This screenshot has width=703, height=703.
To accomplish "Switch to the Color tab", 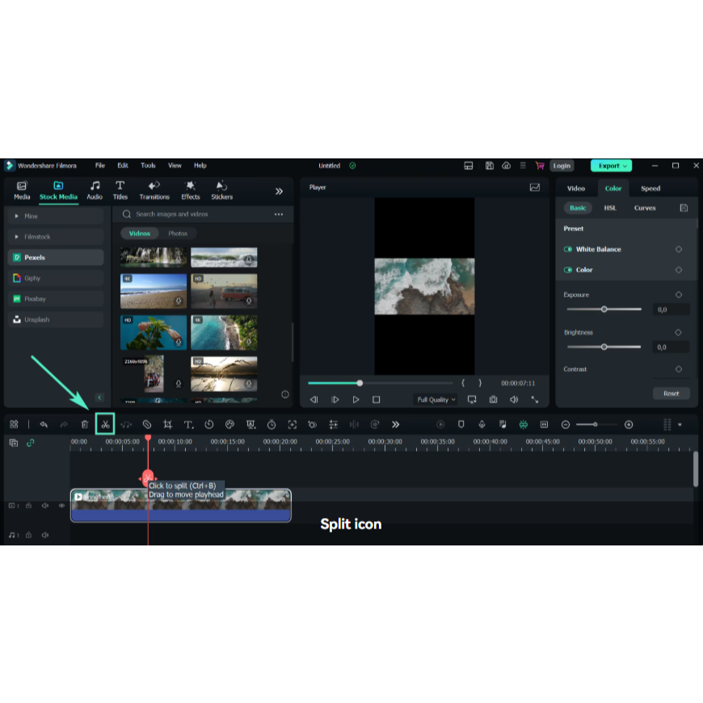I will [612, 188].
